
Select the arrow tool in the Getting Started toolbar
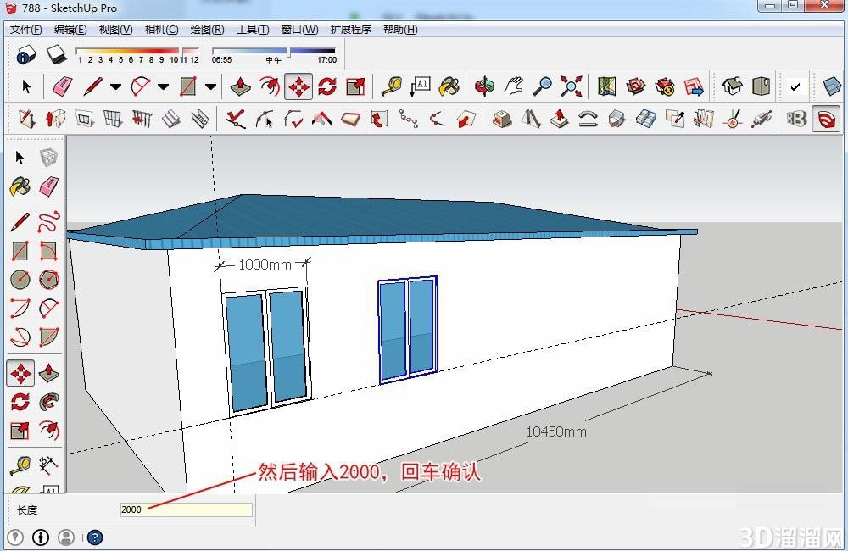tap(26, 86)
